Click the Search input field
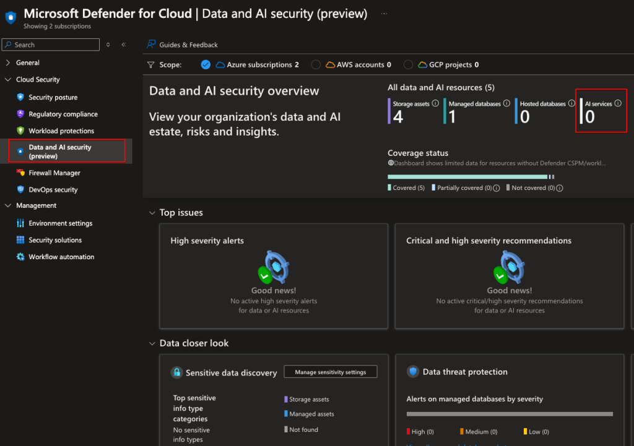 (50, 45)
